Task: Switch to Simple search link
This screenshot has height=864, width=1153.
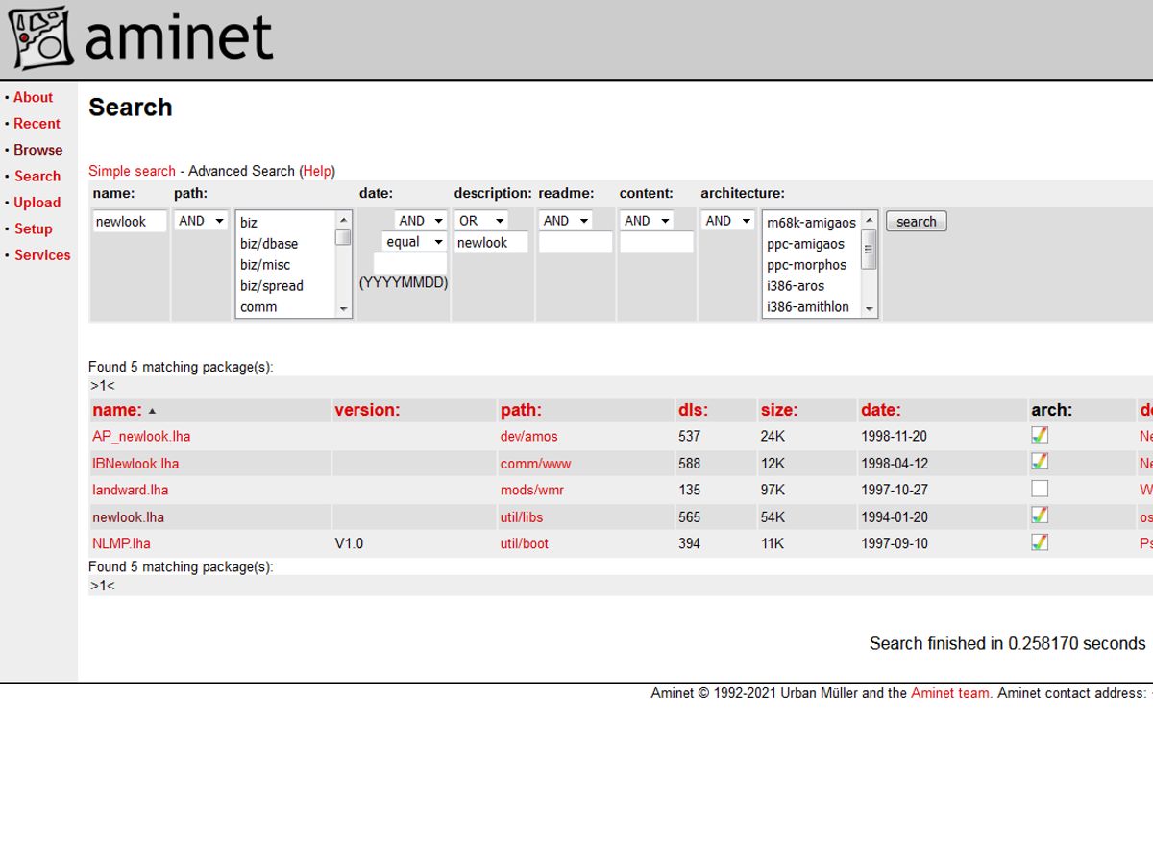Action: tap(132, 171)
